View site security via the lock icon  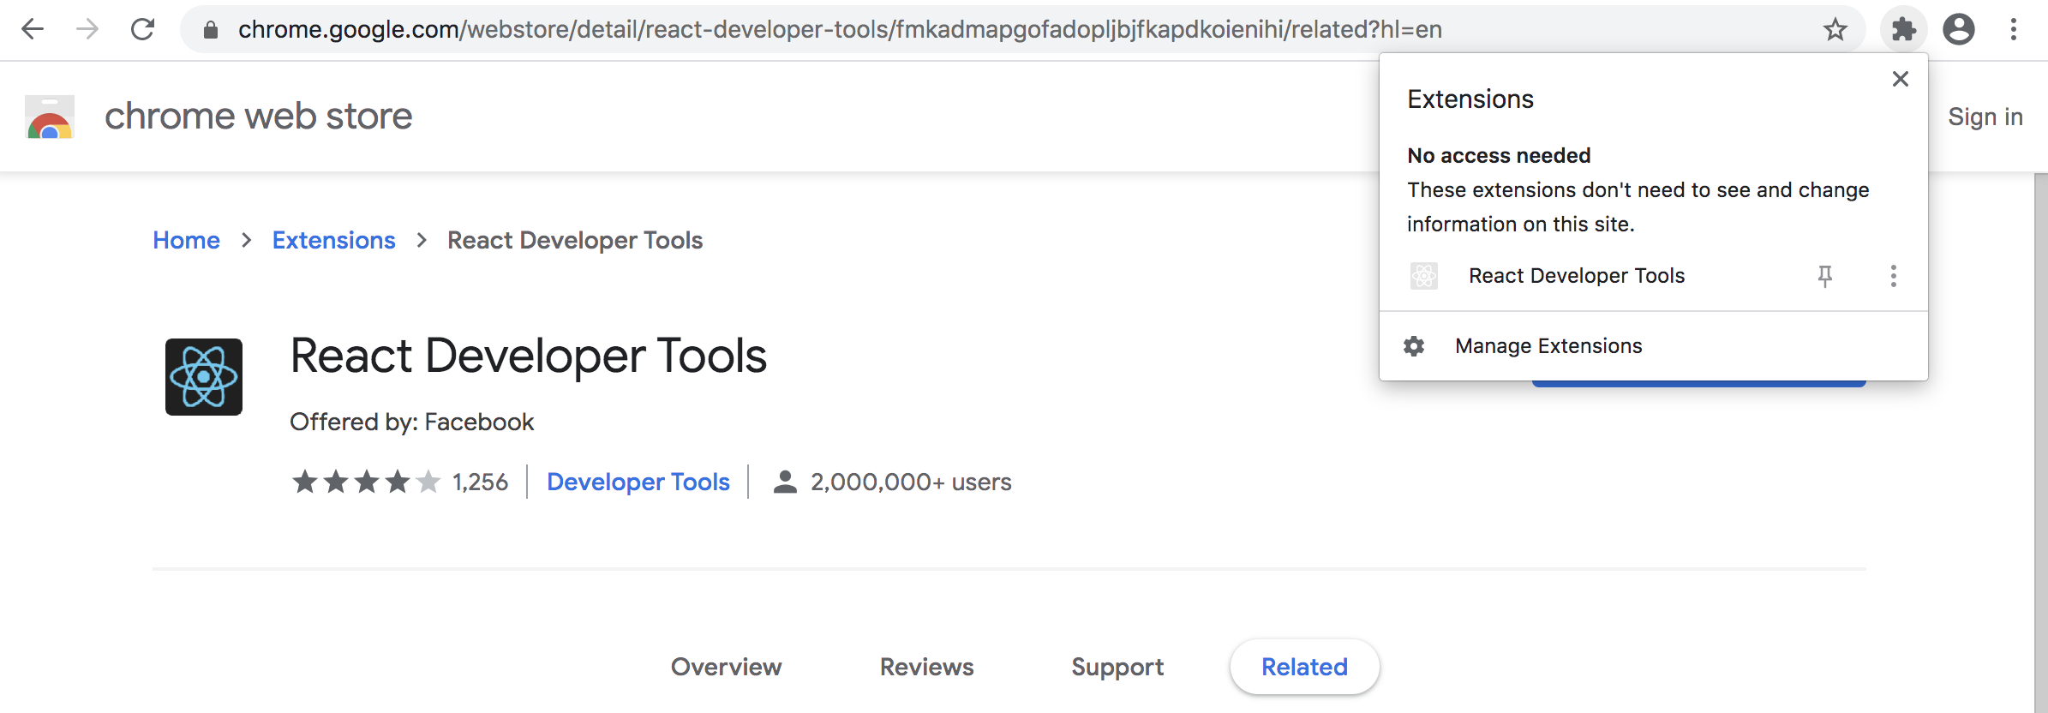coord(211,30)
